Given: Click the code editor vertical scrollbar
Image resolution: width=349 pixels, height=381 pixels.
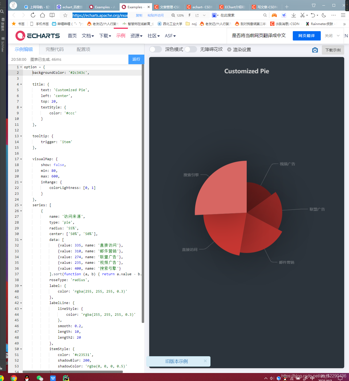Looking at the screenshot, I should [143, 194].
